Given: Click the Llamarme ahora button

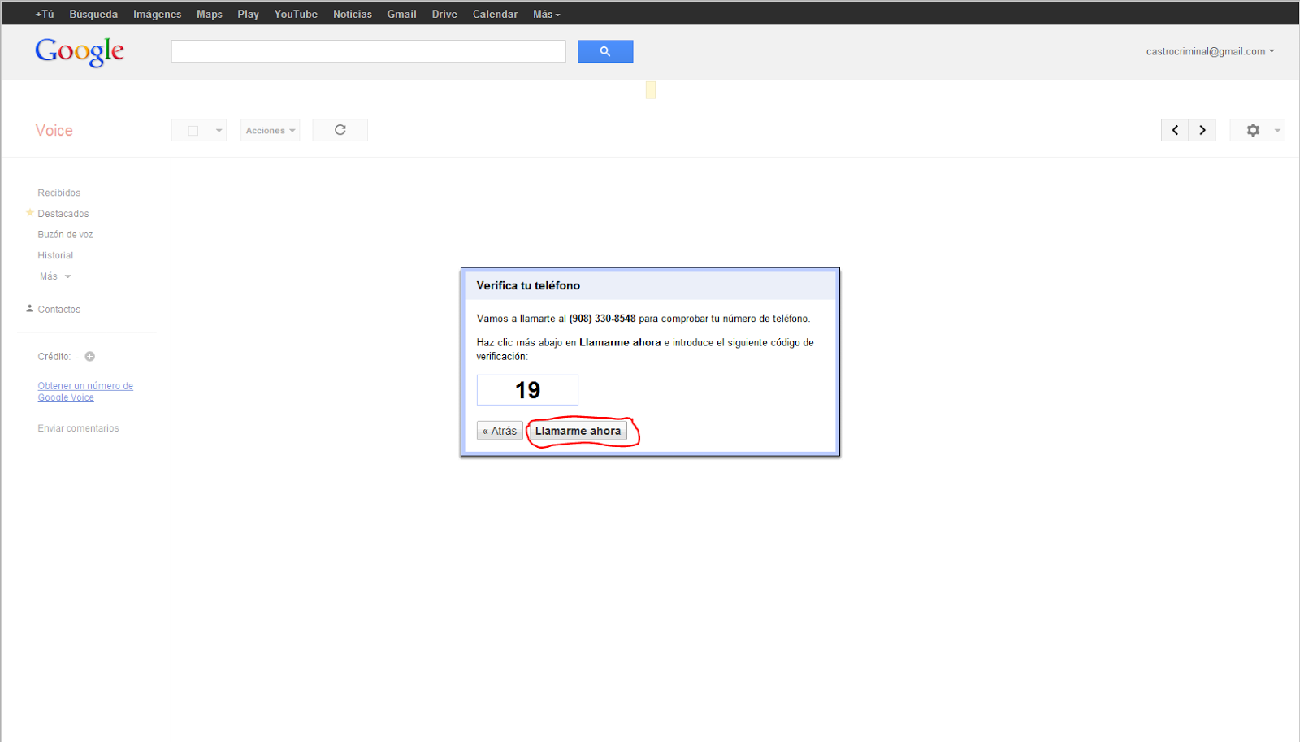Looking at the screenshot, I should pos(578,431).
